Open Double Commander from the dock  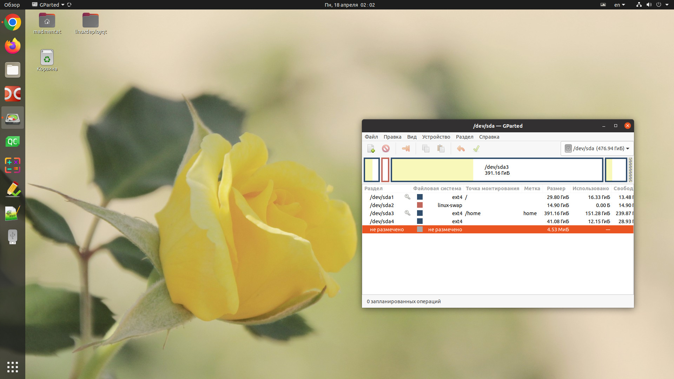13,94
